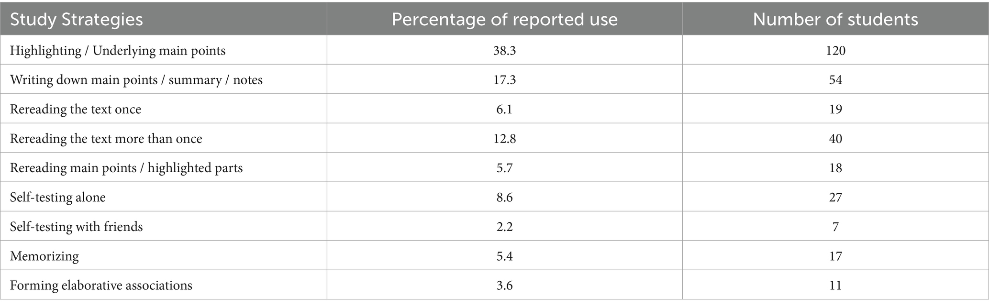Select the 12.8 percentage value

point(504,139)
